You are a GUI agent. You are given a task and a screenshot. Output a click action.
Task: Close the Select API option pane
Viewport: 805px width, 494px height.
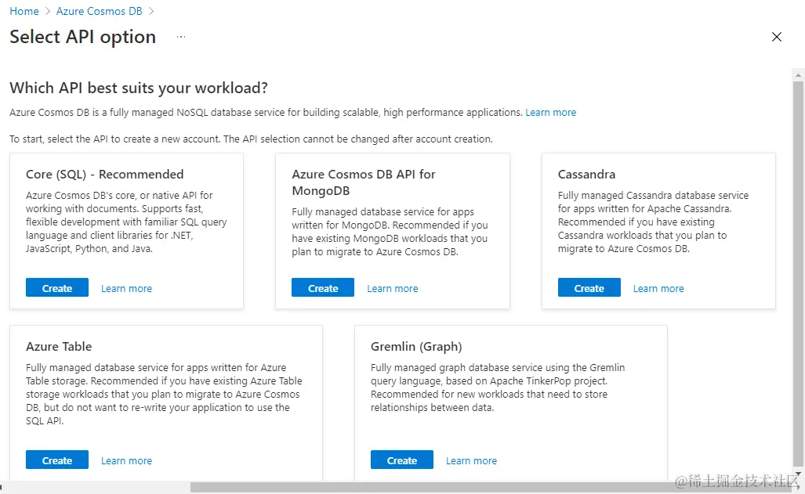tap(776, 37)
